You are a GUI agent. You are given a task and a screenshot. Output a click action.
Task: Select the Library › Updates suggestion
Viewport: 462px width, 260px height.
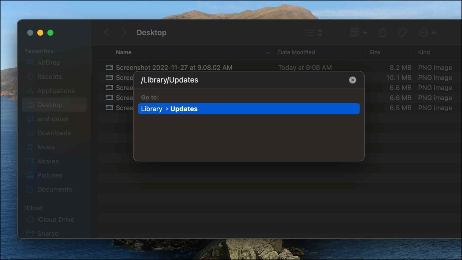[248, 109]
